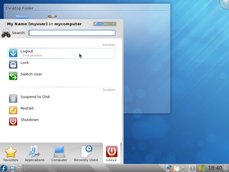The height and width of the screenshot is (172, 229).
Task: Select Suspend to Disk label
Action: (35, 97)
